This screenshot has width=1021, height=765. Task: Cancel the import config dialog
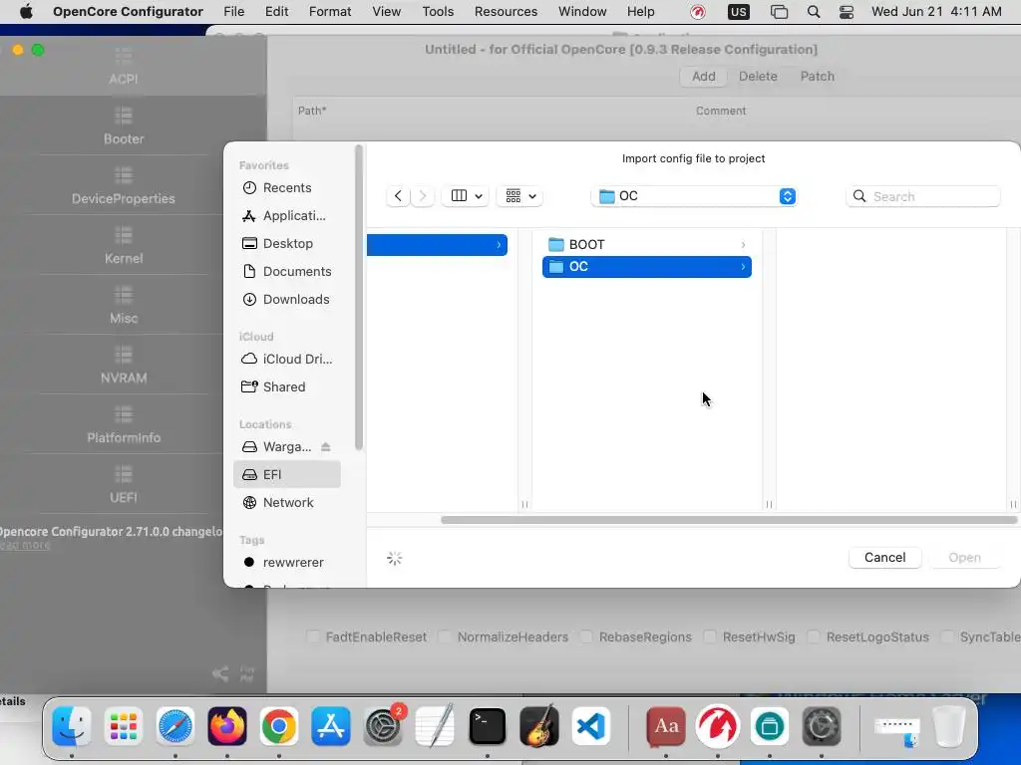885,558
